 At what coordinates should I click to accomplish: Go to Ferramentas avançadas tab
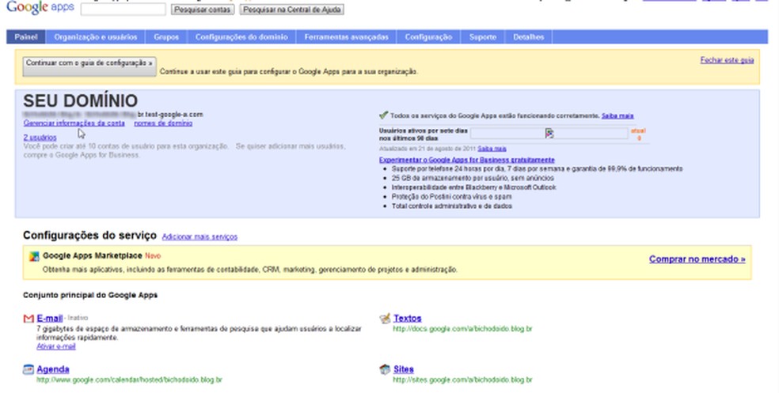click(x=346, y=36)
